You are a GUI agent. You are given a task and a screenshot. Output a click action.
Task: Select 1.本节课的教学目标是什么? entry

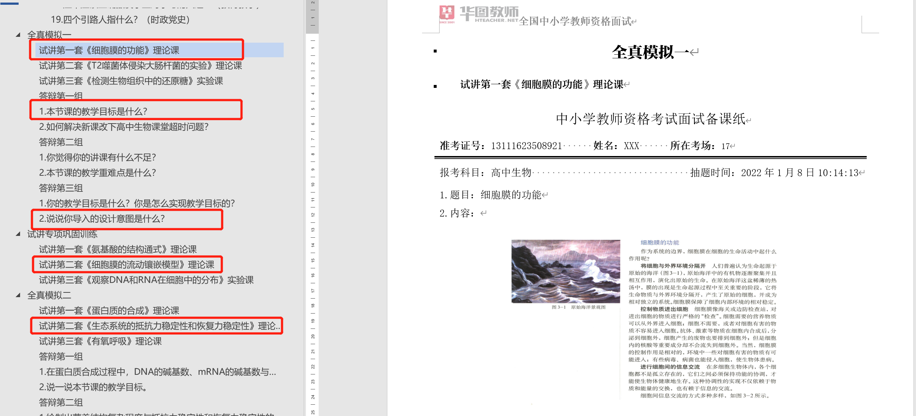click(93, 111)
